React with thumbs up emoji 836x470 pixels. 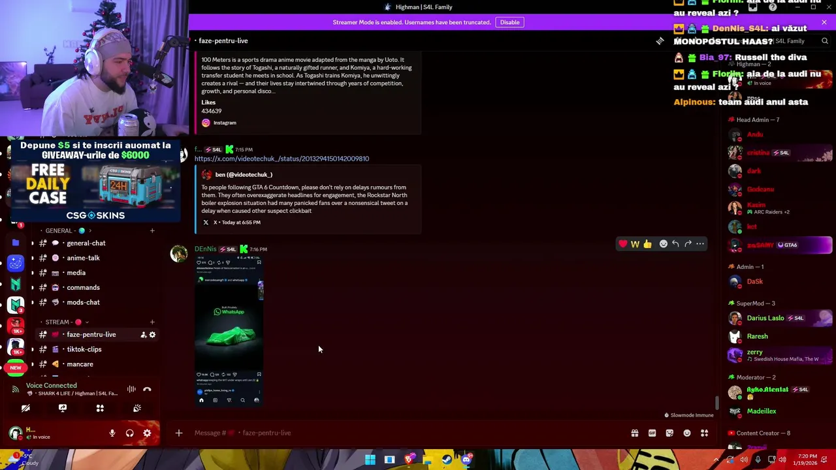click(647, 244)
